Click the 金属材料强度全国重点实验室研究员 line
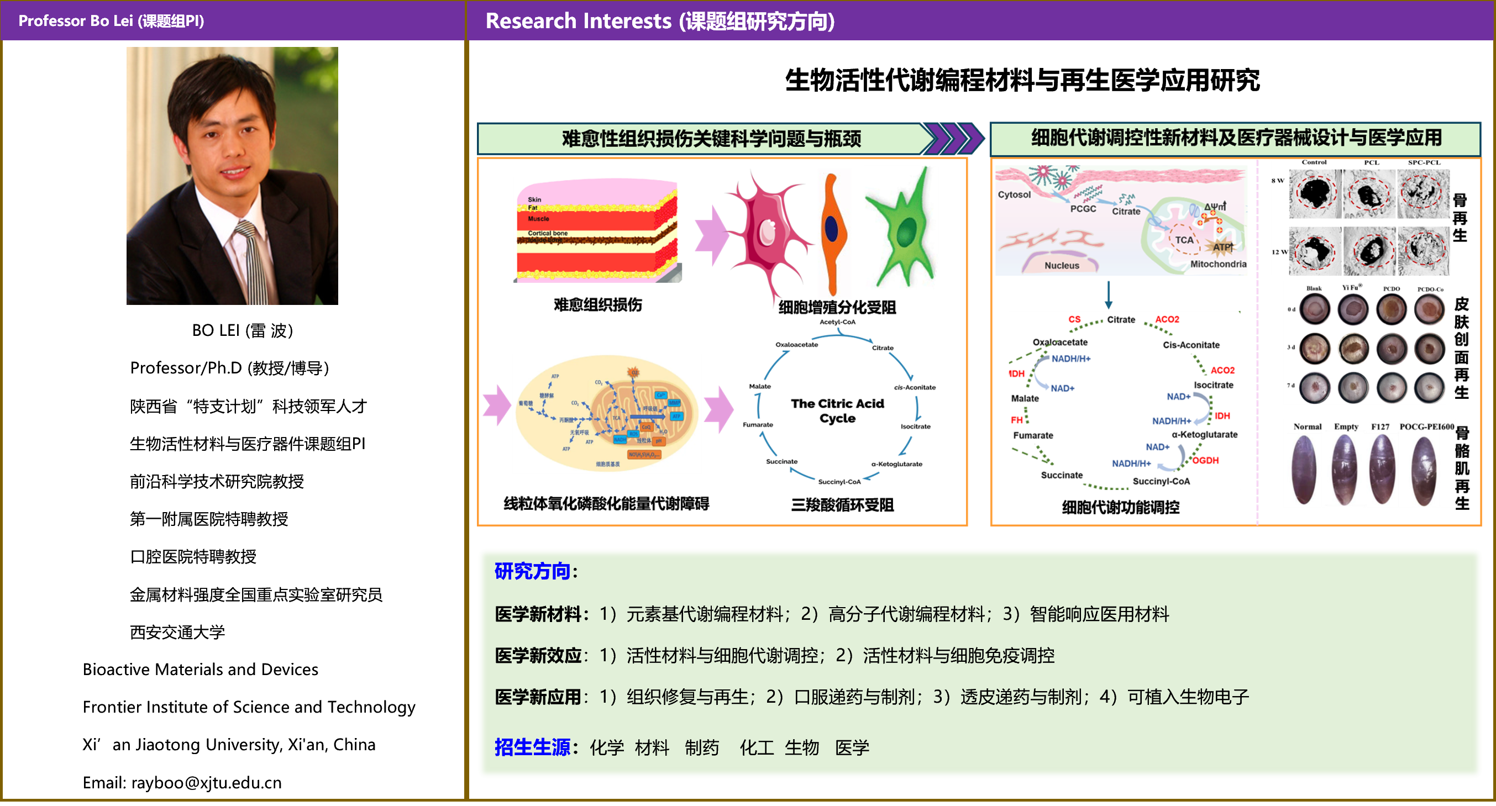The height and width of the screenshot is (806, 1496). tap(256, 594)
